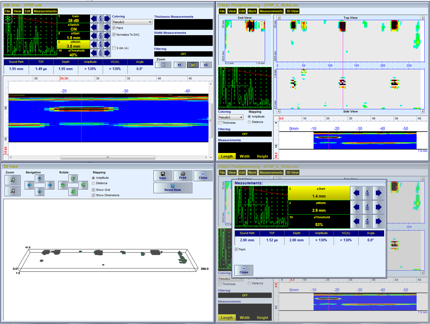The height and width of the screenshot is (324, 430).
Task: Click Filtering OFF in top CScan window
Action: tap(245, 134)
